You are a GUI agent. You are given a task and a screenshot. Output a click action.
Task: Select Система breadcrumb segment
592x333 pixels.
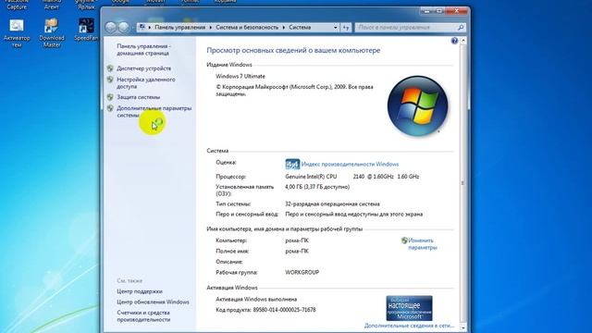300,27
